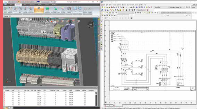
Task: Click the red icon right of Pumper/Pnem dropdown
Action: point(148,10)
